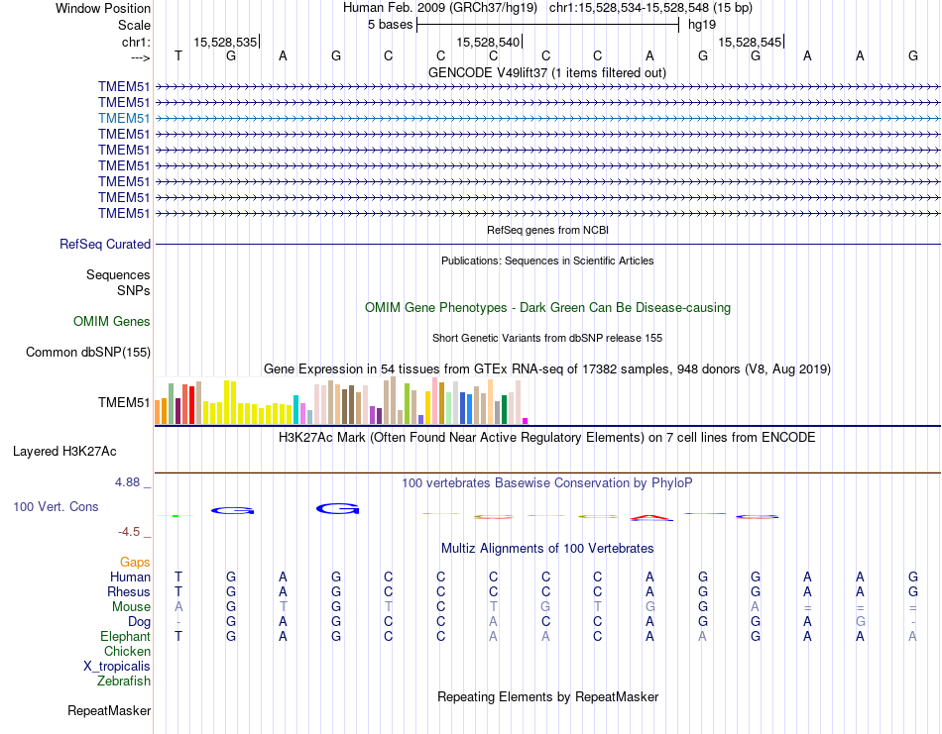This screenshot has height=734, width=942.
Task: Open the GENCODE V49lift37 track title
Action: 546,72
